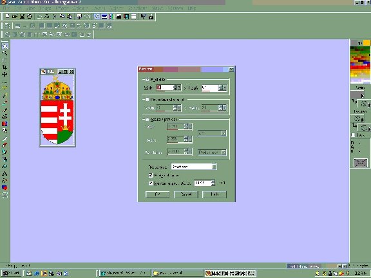Select the Mover tool with four arrows
The image size is (371, 278).
(x=5, y=74)
